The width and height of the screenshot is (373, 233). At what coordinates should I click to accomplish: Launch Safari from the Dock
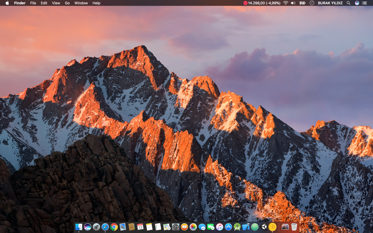(x=105, y=227)
